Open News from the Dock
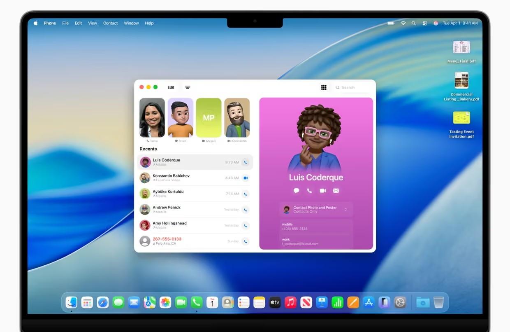Viewport: 510px width, 332px height. tap(306, 302)
